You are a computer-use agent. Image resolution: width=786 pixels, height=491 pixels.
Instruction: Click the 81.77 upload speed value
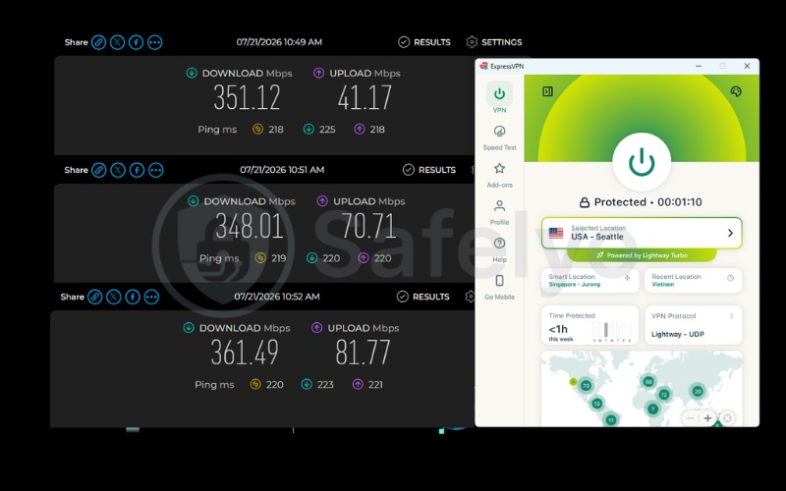coord(363,353)
